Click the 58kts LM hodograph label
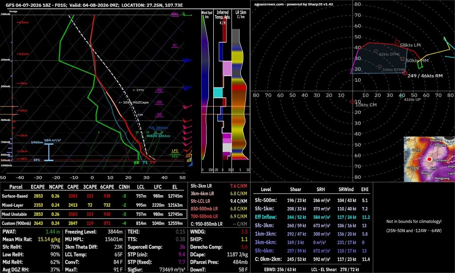This screenshot has width=455, height=273. pyautogui.click(x=410, y=45)
